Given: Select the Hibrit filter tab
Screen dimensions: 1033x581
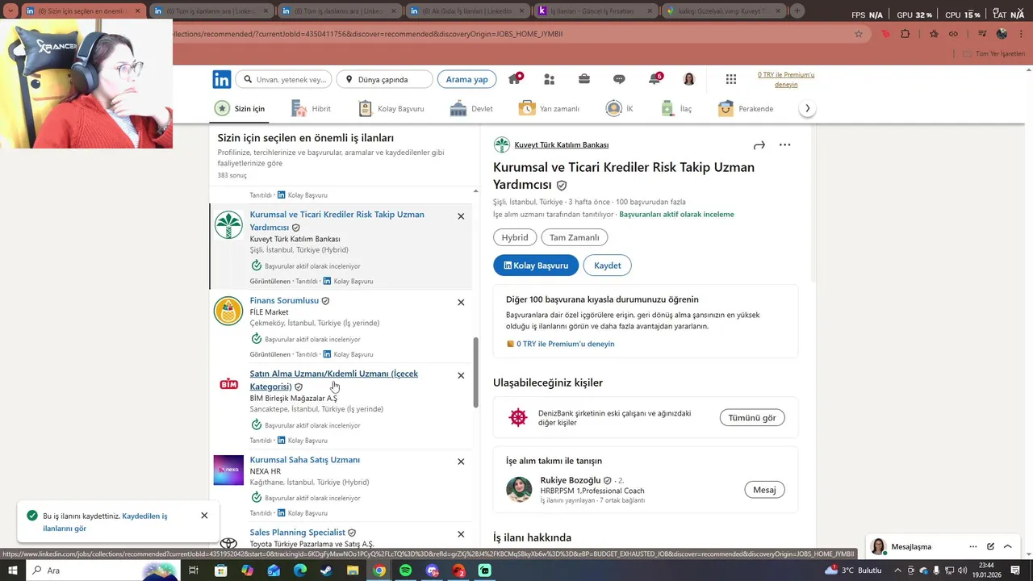Looking at the screenshot, I should point(311,109).
